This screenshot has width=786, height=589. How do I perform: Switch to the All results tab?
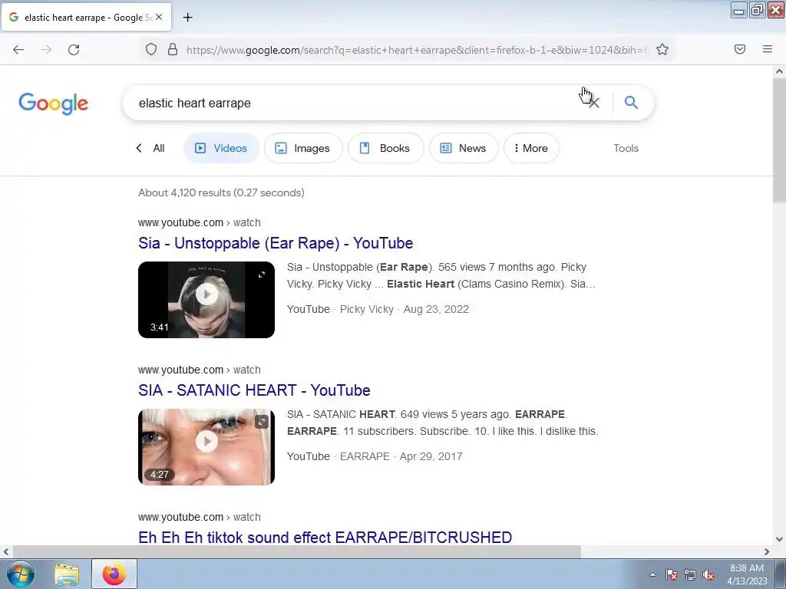click(x=158, y=148)
